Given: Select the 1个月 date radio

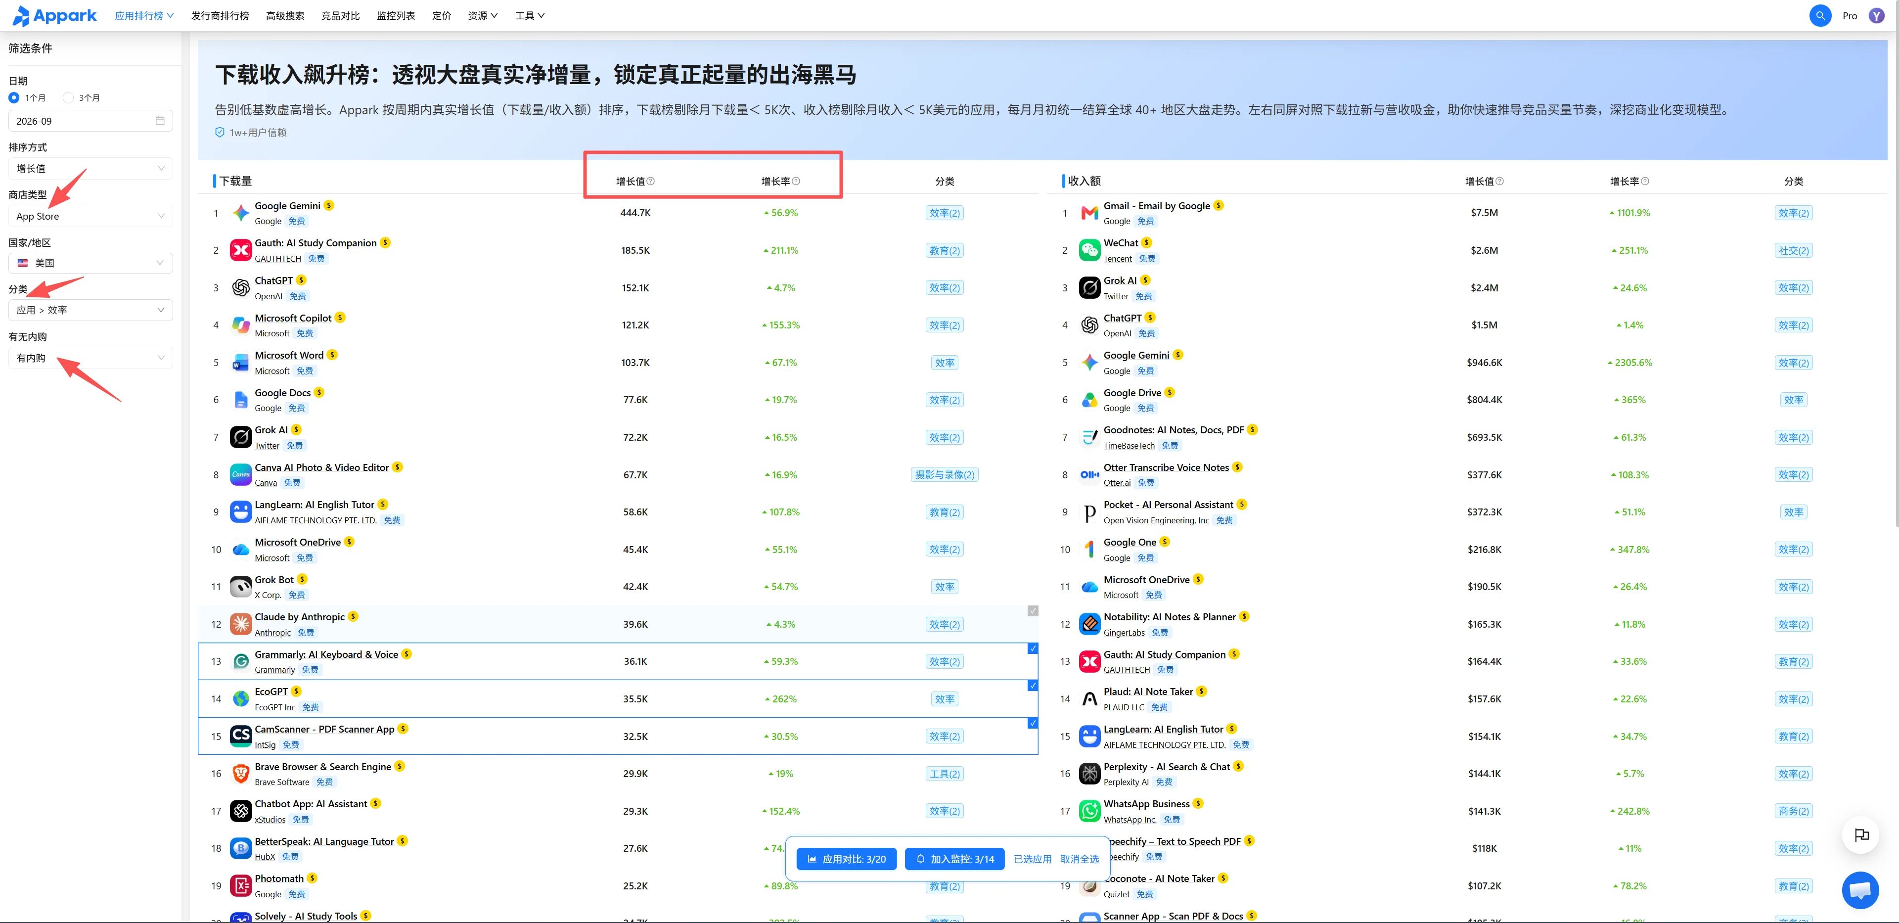Looking at the screenshot, I should point(14,97).
